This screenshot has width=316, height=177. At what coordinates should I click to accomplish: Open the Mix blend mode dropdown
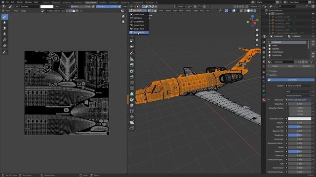pos(62,6)
